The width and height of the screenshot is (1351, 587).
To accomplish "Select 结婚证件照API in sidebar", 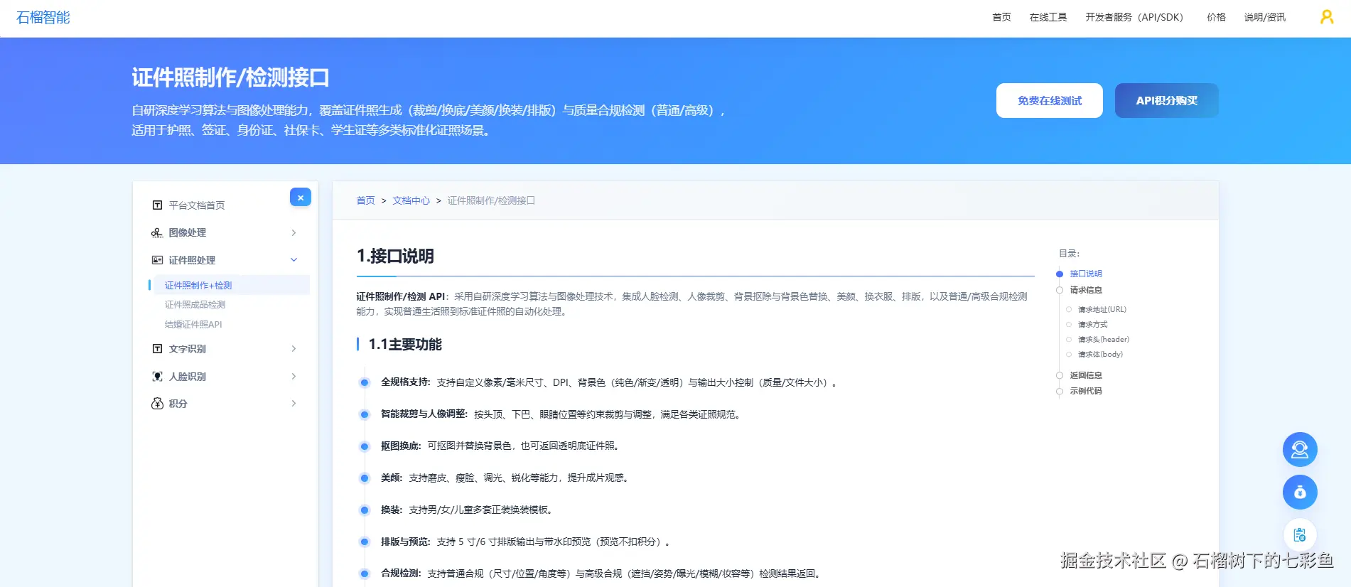I will point(193,325).
